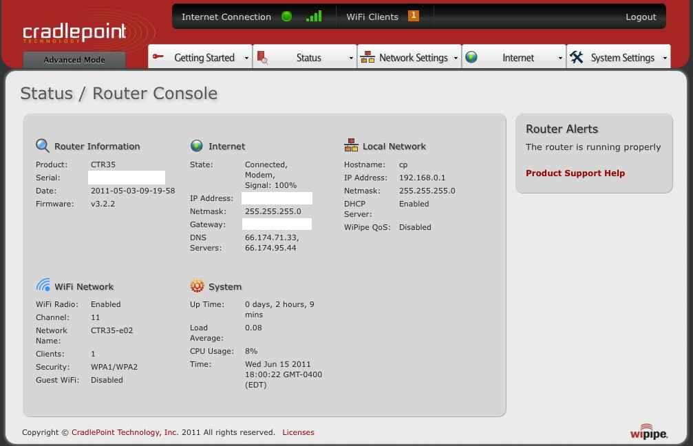
Task: Click the CradlePoint logo
Action: [74, 32]
